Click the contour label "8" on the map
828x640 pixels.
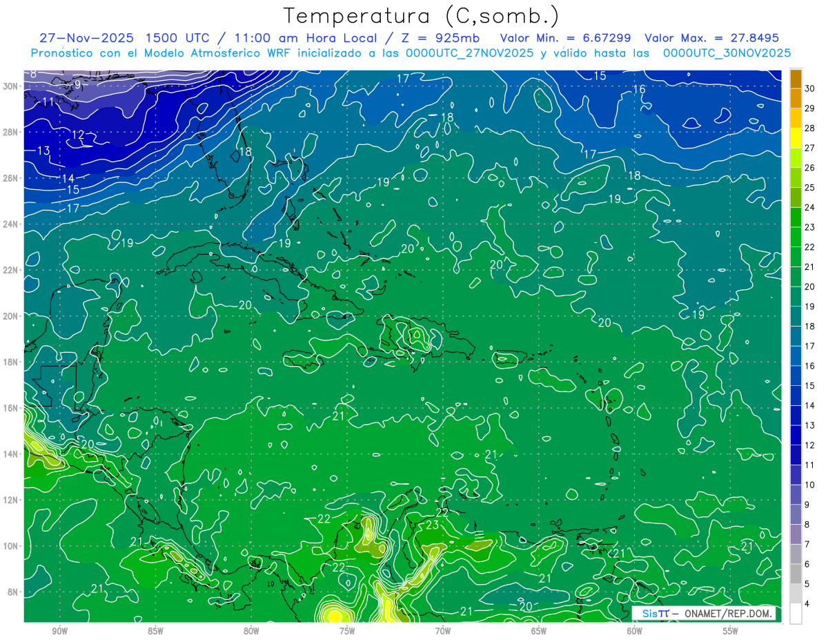[x=33, y=74]
